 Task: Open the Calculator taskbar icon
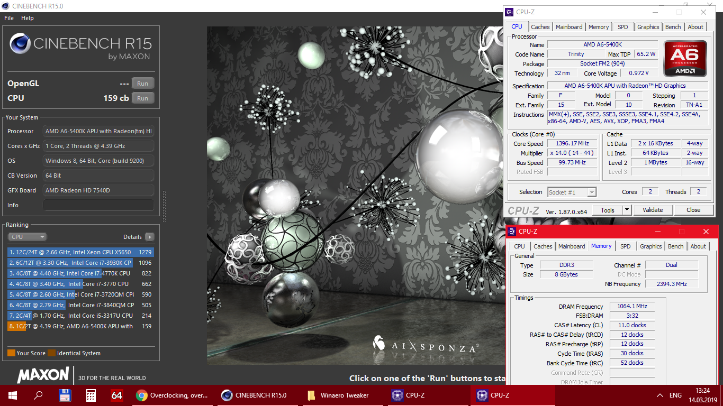pos(91,395)
